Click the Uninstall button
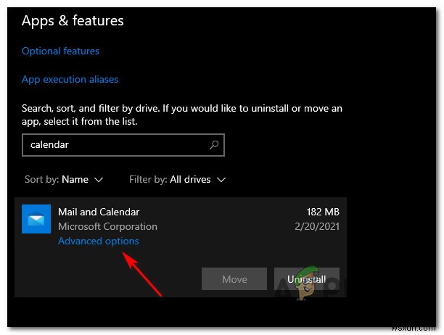 click(307, 279)
